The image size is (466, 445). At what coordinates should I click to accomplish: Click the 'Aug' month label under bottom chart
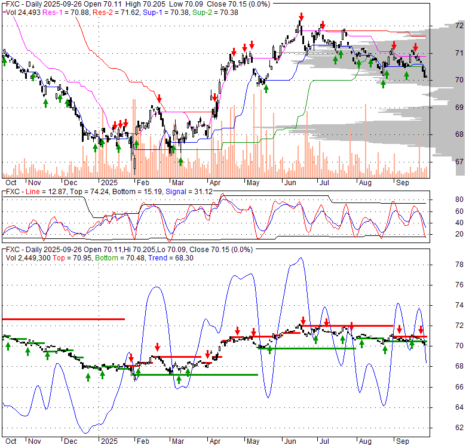[365, 441]
